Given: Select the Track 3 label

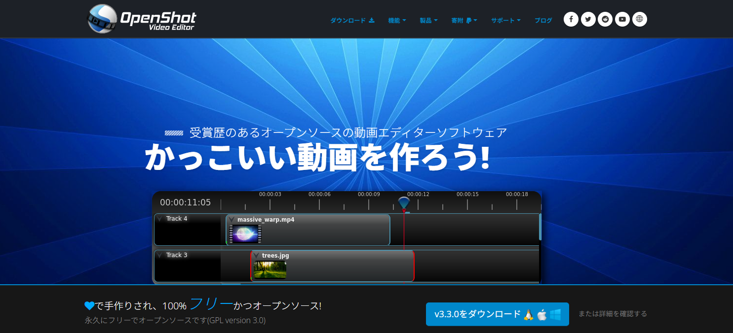Looking at the screenshot, I should [177, 255].
